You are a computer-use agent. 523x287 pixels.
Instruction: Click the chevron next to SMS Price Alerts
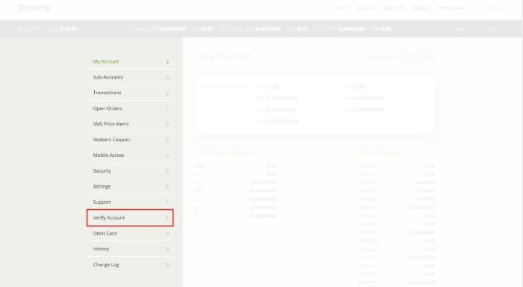point(167,124)
